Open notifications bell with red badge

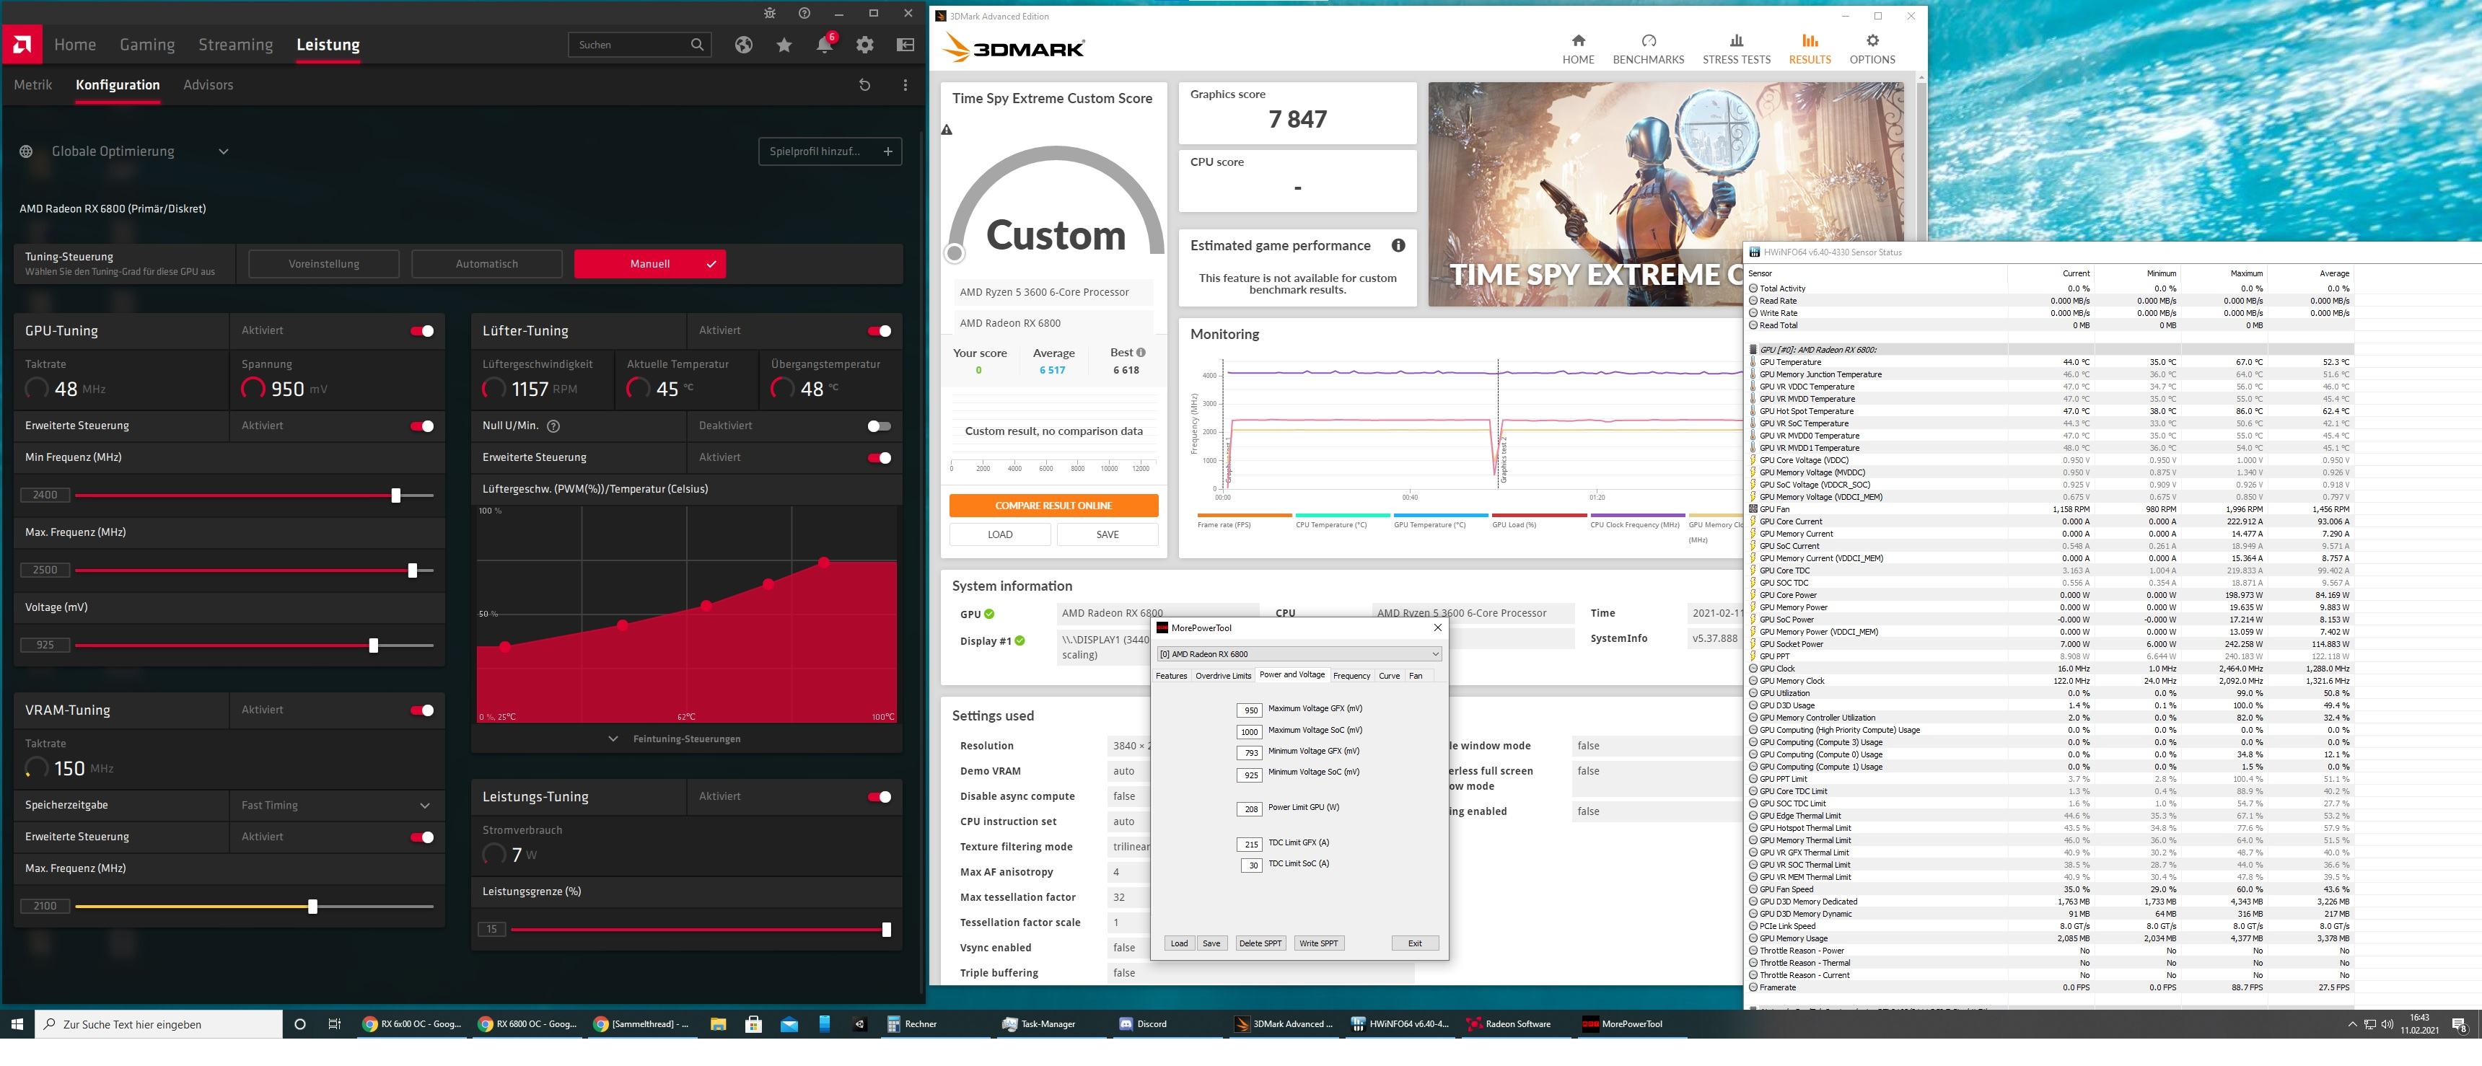[825, 43]
